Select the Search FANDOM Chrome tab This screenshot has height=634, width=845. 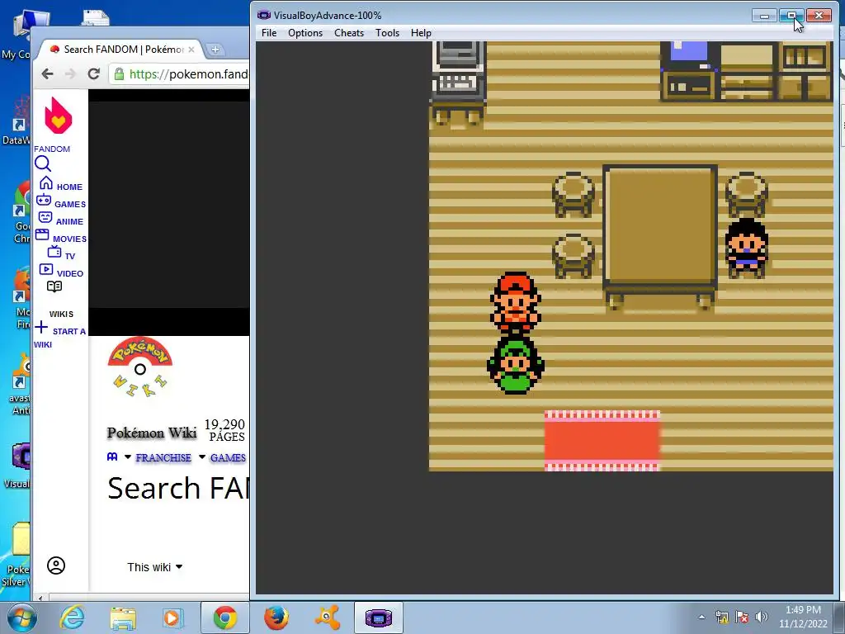tap(122, 50)
